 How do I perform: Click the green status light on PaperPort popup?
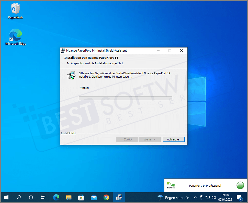pos(240,185)
